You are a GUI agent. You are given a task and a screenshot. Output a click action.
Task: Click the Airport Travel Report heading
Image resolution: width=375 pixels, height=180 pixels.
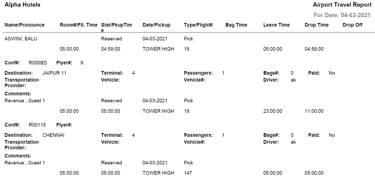click(x=342, y=5)
